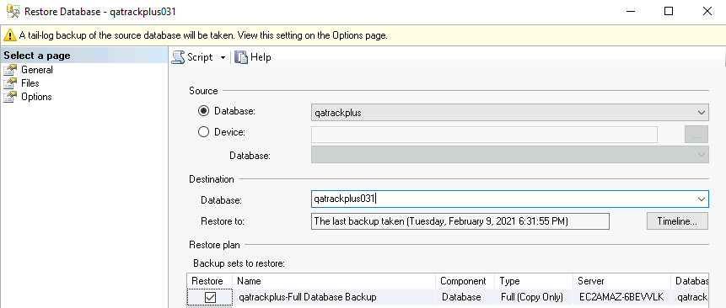The image size is (726, 308).
Task: Open Help from the toolbar
Action: click(253, 57)
